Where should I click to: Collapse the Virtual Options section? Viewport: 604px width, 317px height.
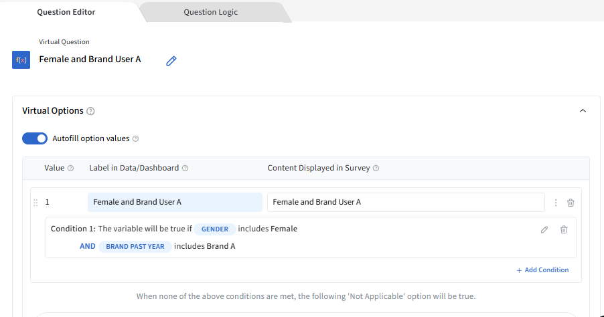(583, 111)
